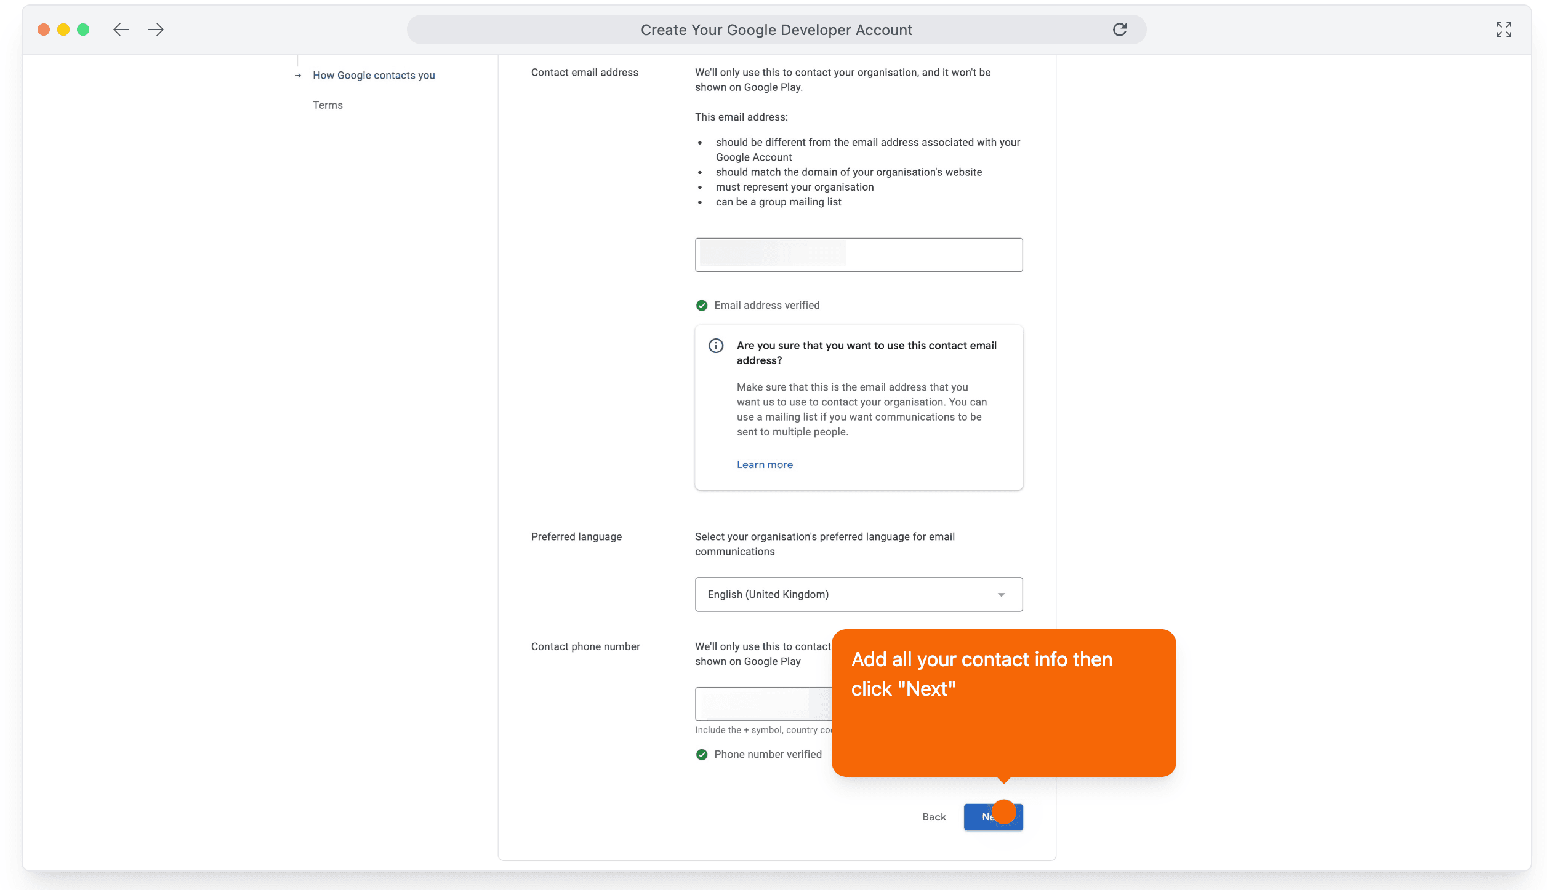Focus the contact phone number field

pos(762,704)
